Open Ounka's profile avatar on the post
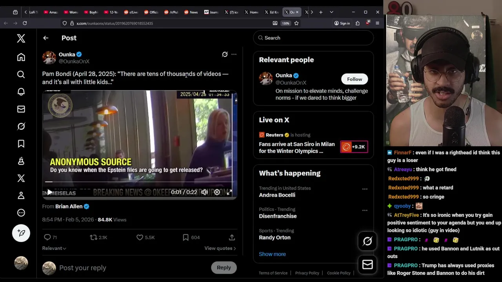The image size is (502, 282). coord(49,58)
